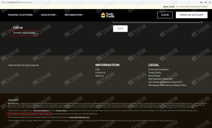Expand the Information dropdown menu
This screenshot has height=128, width=212.
pos(74,15)
